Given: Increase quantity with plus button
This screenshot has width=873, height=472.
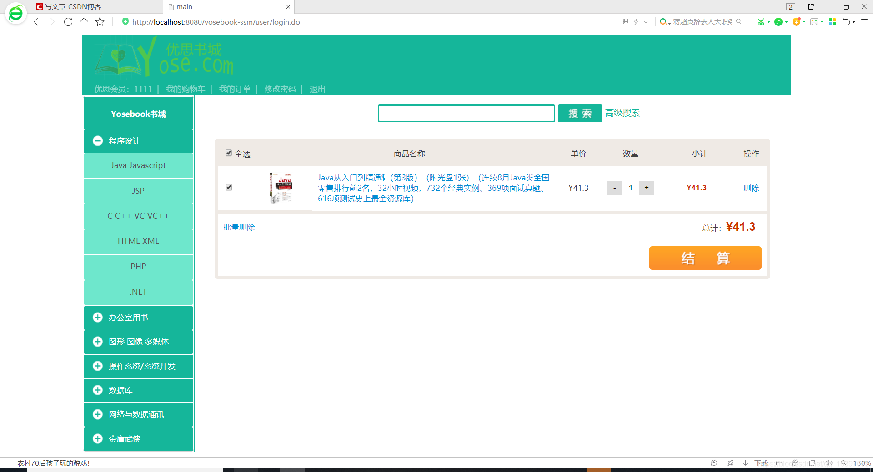Looking at the screenshot, I should [647, 188].
